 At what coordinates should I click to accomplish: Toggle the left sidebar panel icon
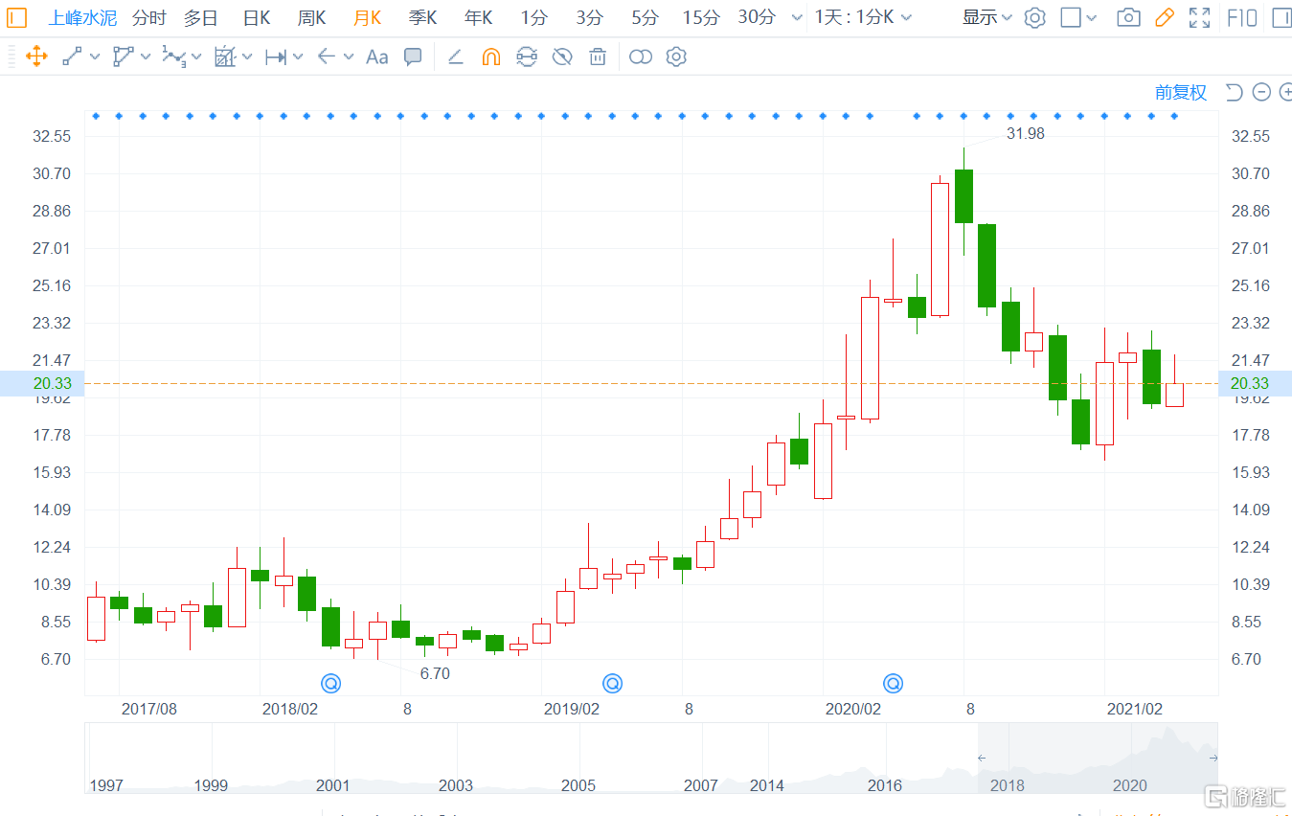pos(17,17)
